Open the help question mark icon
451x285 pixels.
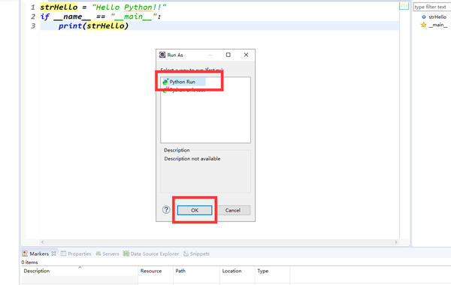pyautogui.click(x=166, y=210)
